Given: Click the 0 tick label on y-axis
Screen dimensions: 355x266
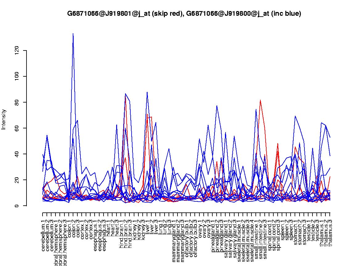Looking at the screenshot, I should [x=17, y=206].
